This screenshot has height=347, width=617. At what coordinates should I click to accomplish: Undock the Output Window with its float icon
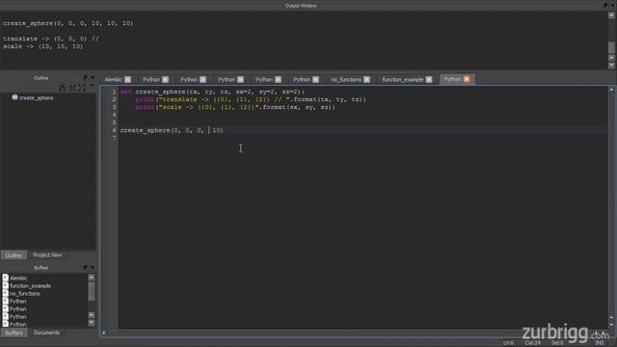click(605, 5)
